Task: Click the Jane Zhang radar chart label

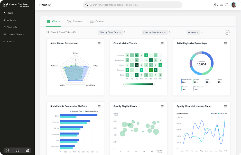Action: 90,85
